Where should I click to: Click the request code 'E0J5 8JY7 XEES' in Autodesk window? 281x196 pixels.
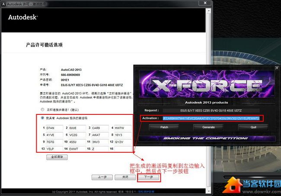pyautogui.click(x=72, y=85)
